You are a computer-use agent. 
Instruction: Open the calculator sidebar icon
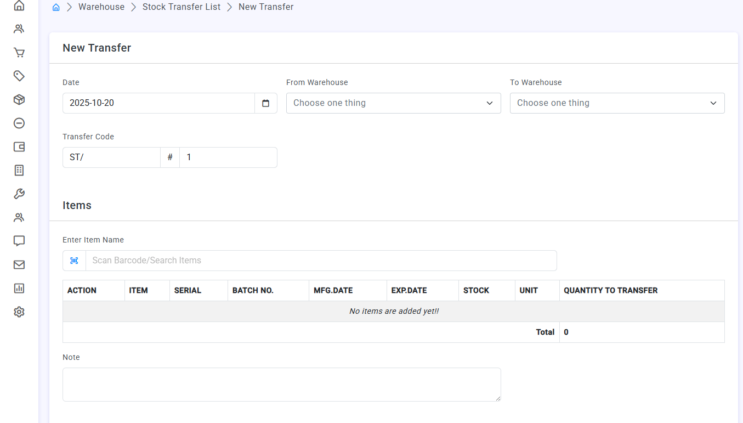click(19, 170)
